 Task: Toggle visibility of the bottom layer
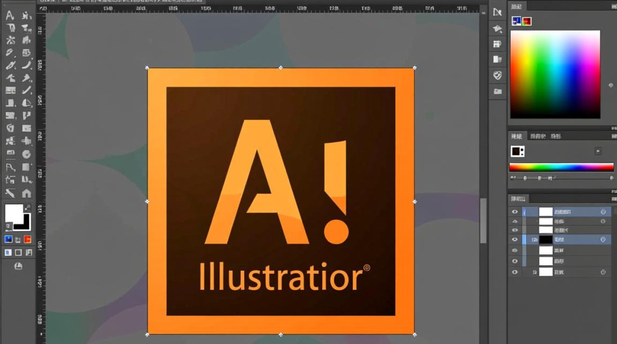pyautogui.click(x=515, y=272)
